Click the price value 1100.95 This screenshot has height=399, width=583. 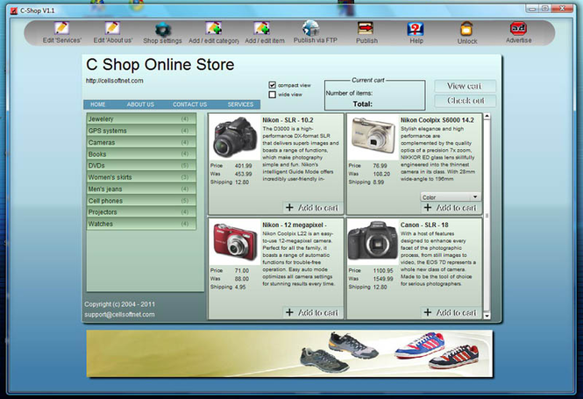click(x=383, y=271)
